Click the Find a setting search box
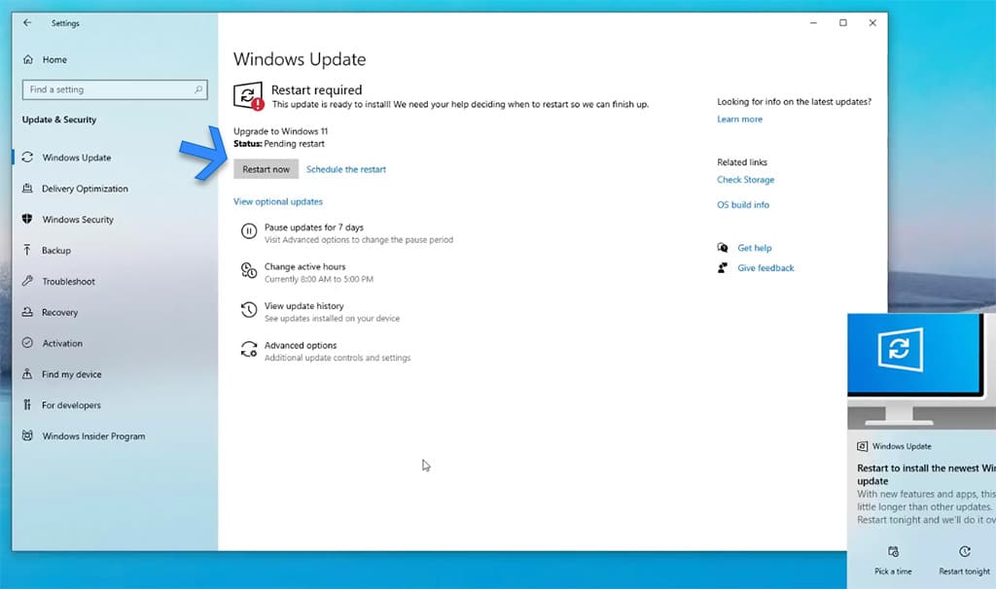Image resolution: width=996 pixels, height=589 pixels. click(114, 89)
